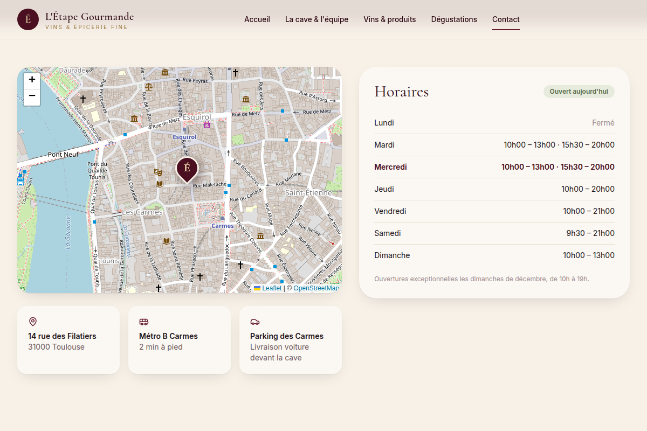Click the burgundy É map marker

pyautogui.click(x=187, y=169)
